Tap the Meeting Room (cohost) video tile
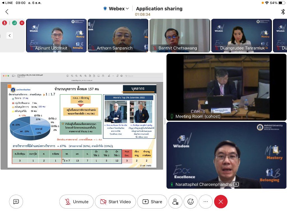Image resolution: width=287 pixels, height=215 pixels. click(x=226, y=87)
